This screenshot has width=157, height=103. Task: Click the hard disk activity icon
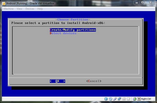click(106, 99)
